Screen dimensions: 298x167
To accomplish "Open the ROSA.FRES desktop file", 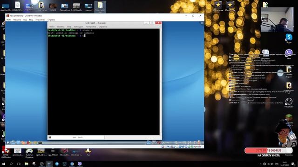I will (18, 6).
